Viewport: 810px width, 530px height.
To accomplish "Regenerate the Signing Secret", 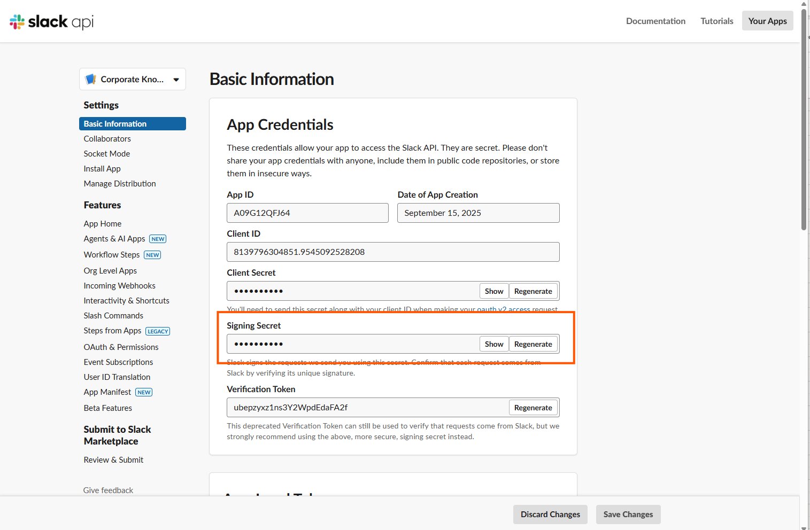I will tap(533, 344).
